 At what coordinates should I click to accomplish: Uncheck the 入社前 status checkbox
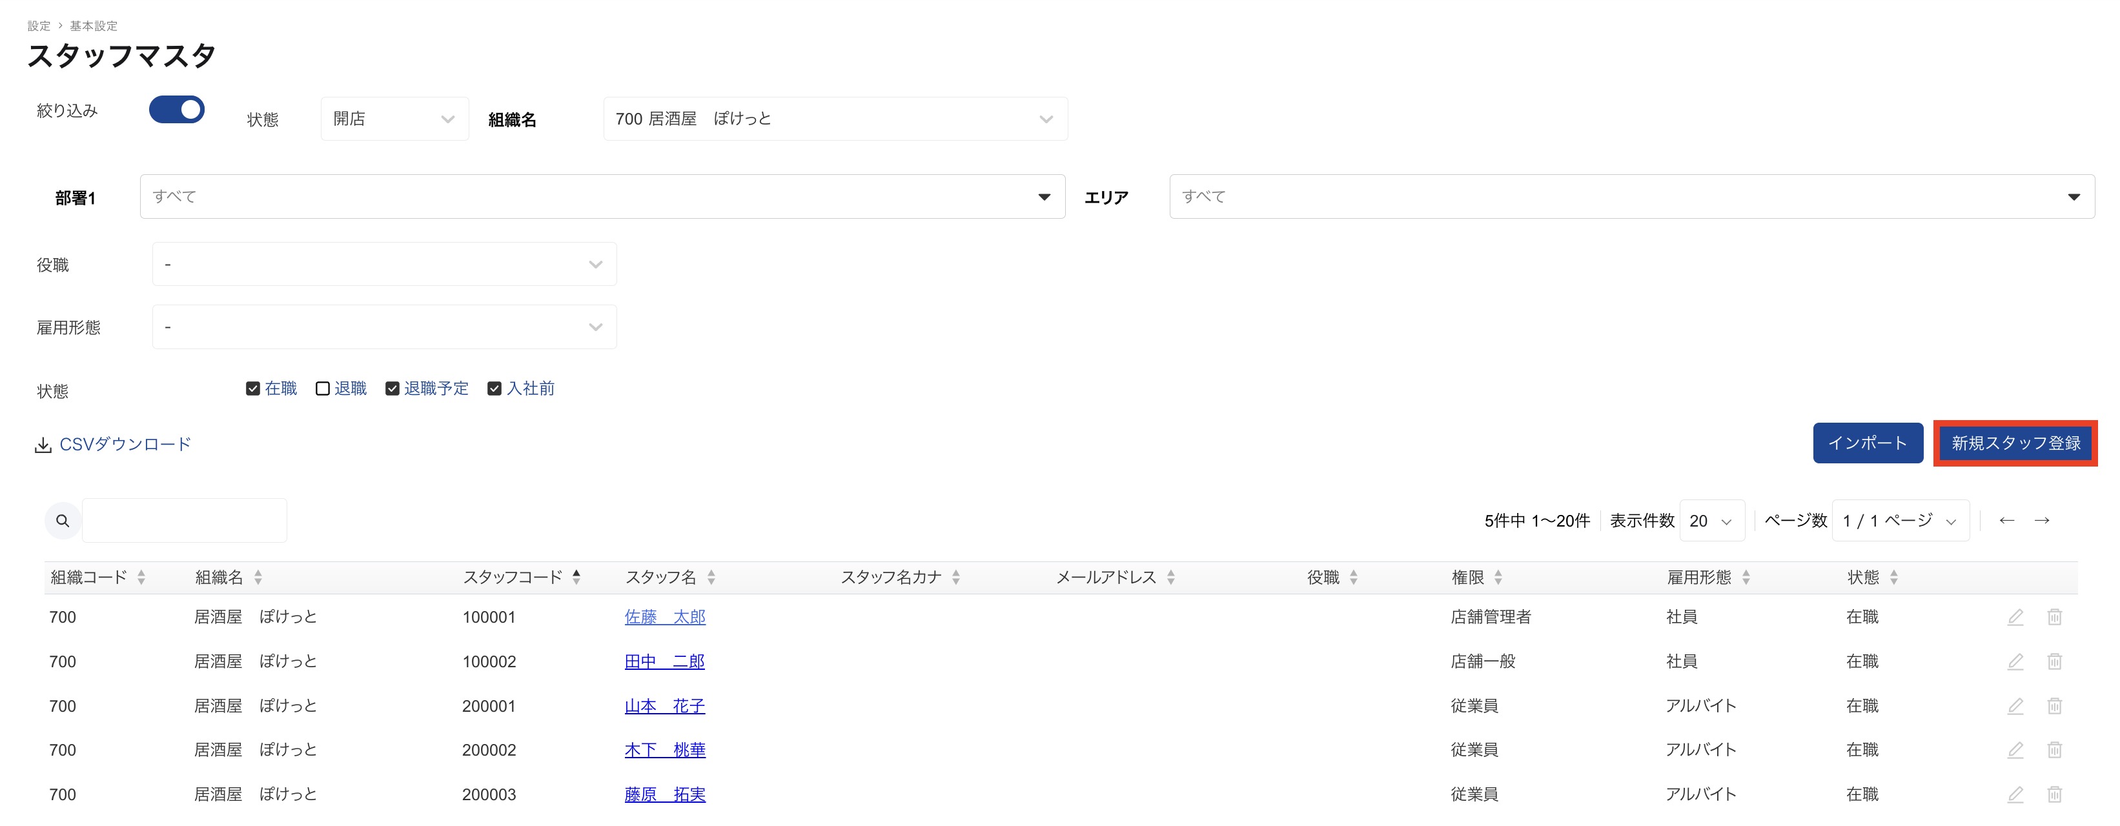494,388
